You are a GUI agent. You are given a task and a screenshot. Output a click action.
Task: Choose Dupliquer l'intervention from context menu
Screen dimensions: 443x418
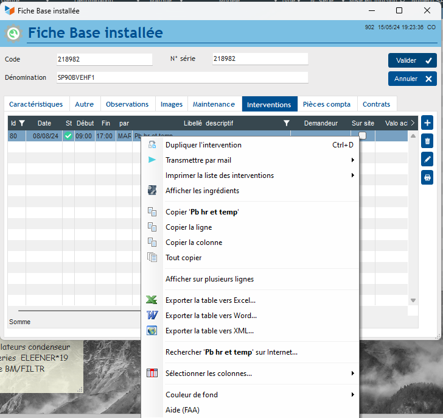203,145
